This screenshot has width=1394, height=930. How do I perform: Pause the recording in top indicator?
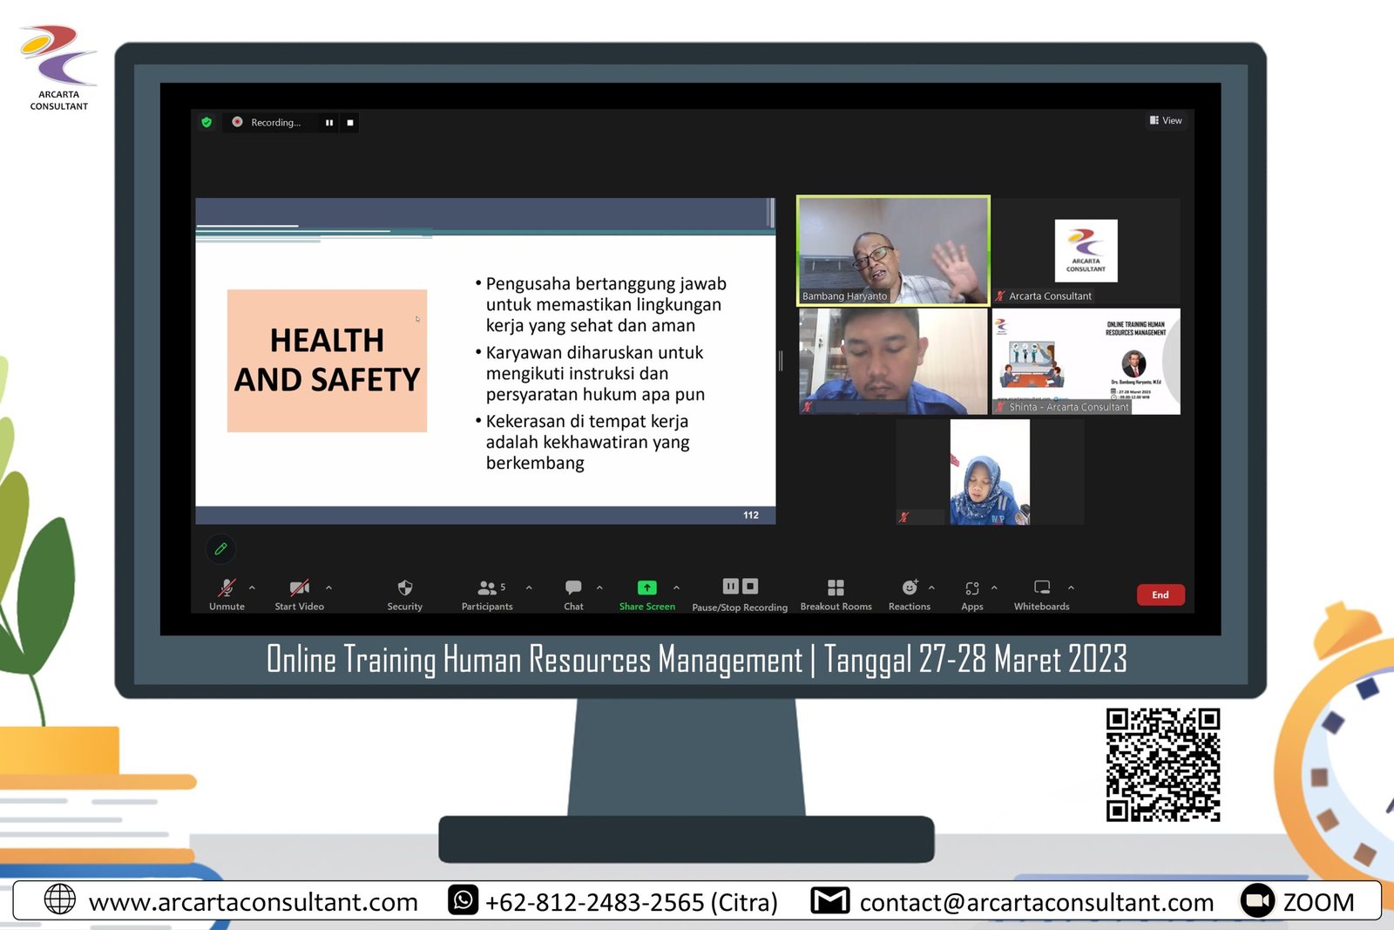tap(329, 123)
